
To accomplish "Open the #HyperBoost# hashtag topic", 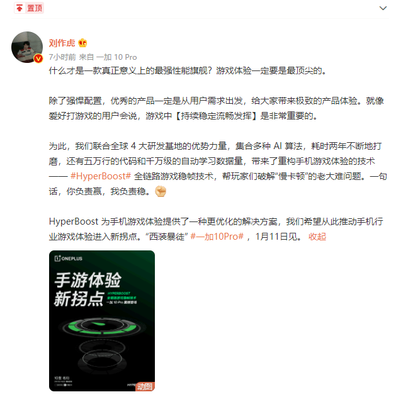I will pyautogui.click(x=101, y=176).
